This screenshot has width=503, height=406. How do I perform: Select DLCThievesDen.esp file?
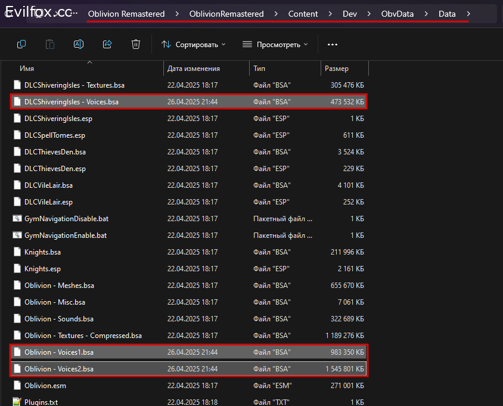click(x=189, y=169)
